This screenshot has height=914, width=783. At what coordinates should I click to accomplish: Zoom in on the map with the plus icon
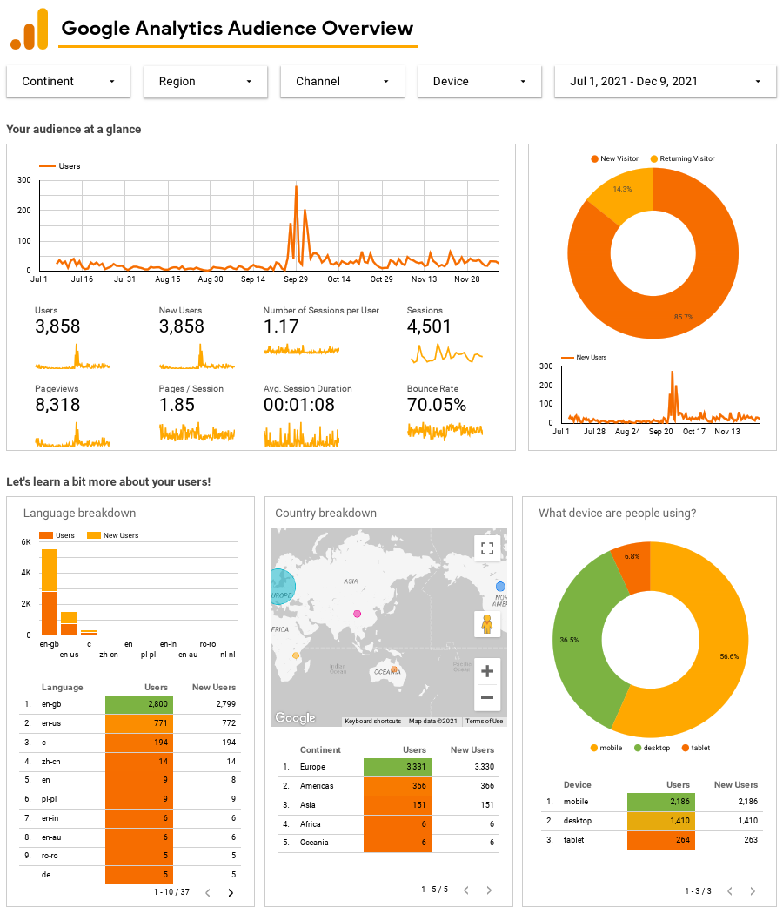tap(487, 670)
